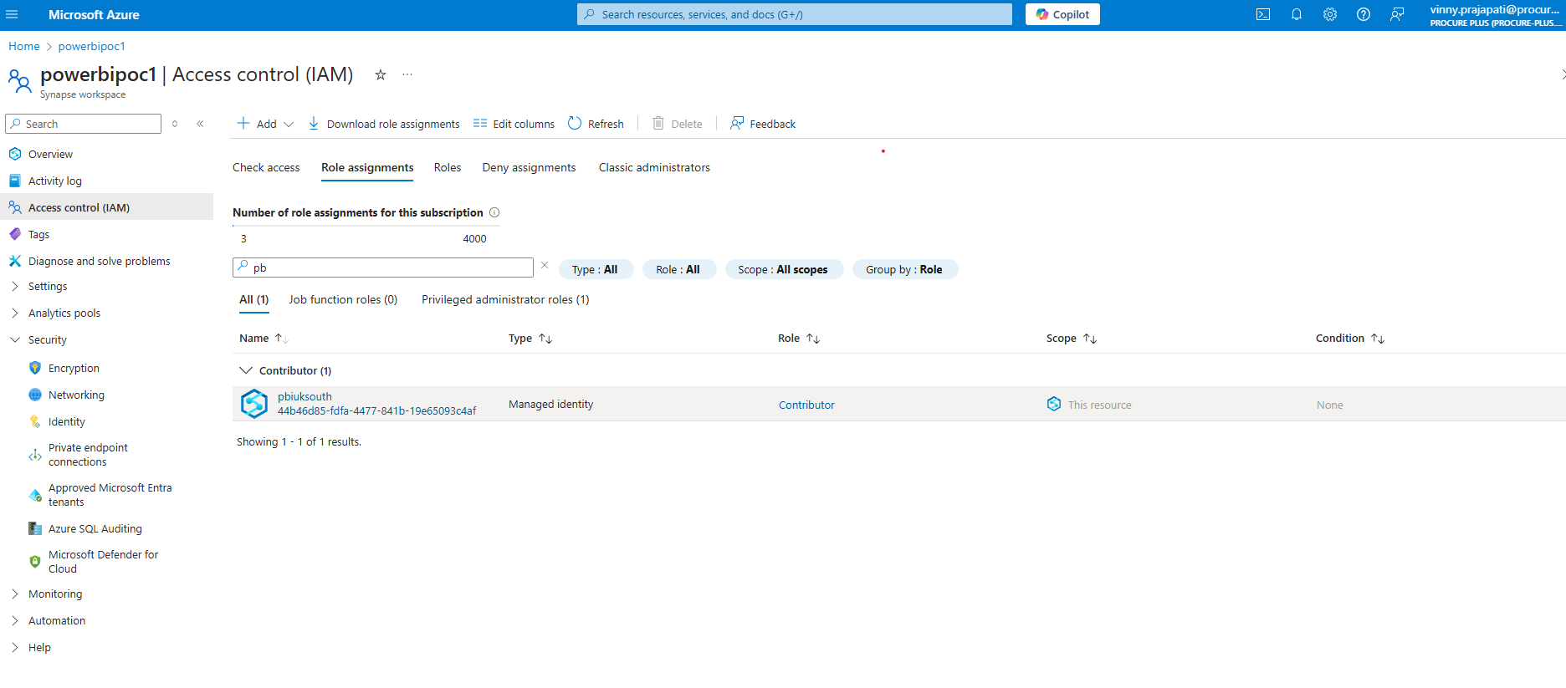
Task: Sort by the Role column
Action: tap(799, 338)
